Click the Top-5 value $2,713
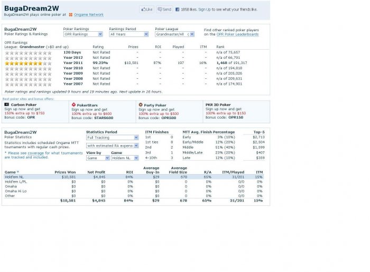This screenshot has height=272, width=370. tap(258, 137)
